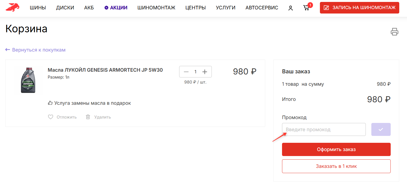Increase oil quantity with plus stepper

coord(205,71)
